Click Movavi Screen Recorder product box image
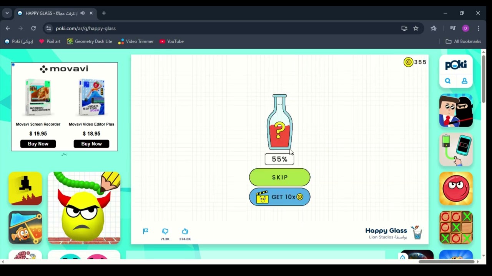492x276 pixels. 38,97
